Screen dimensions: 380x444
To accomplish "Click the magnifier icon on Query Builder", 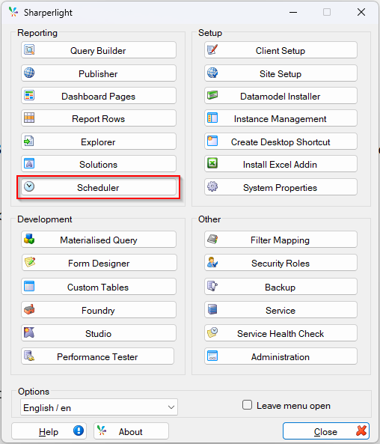I will pos(29,50).
